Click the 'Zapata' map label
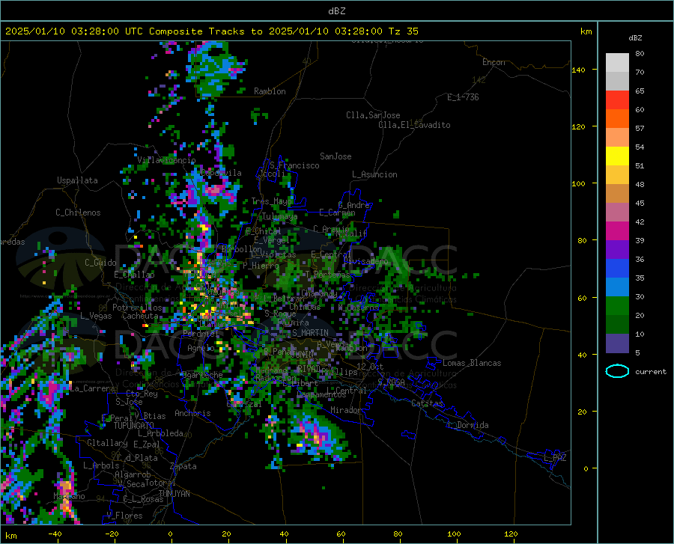The height and width of the screenshot is (544, 674). point(183,466)
